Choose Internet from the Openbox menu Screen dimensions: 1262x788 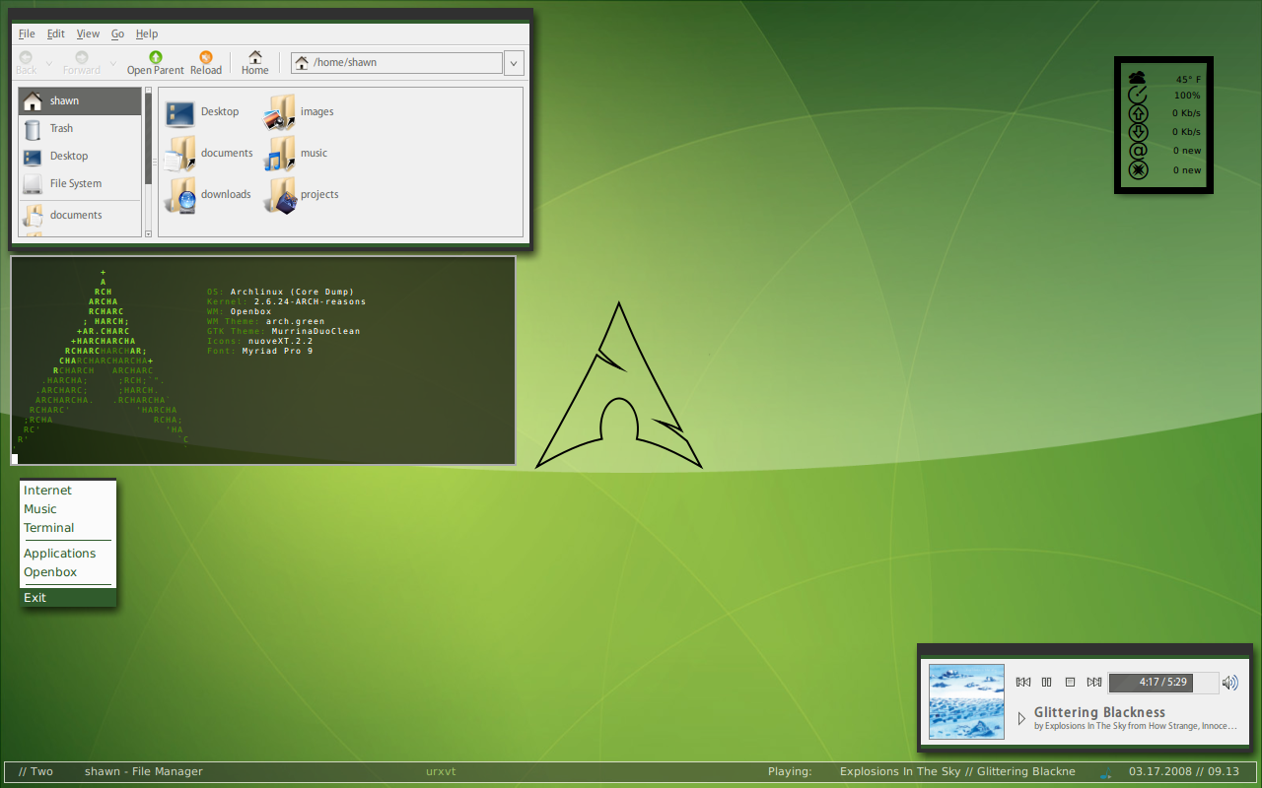68,491
